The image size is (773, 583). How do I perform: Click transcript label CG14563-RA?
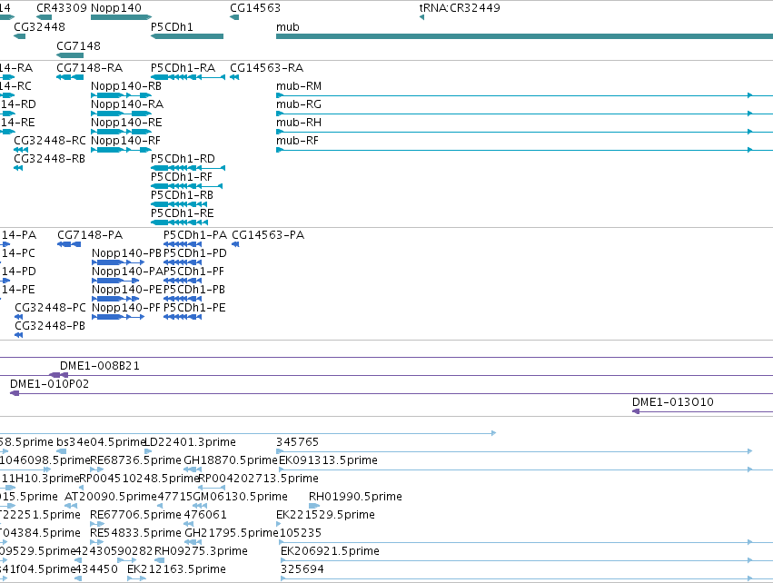(267, 68)
